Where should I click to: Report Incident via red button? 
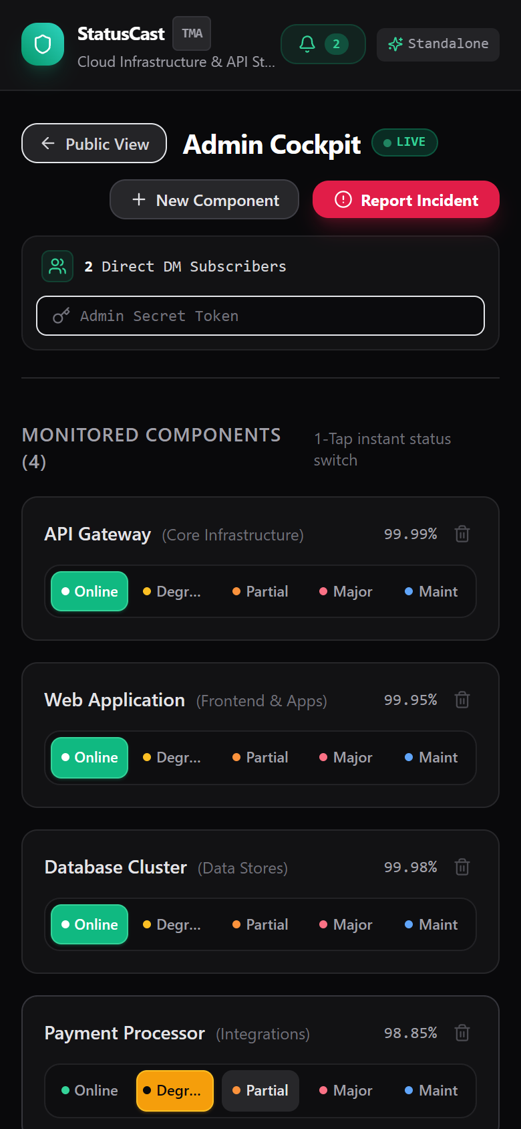pyautogui.click(x=406, y=199)
